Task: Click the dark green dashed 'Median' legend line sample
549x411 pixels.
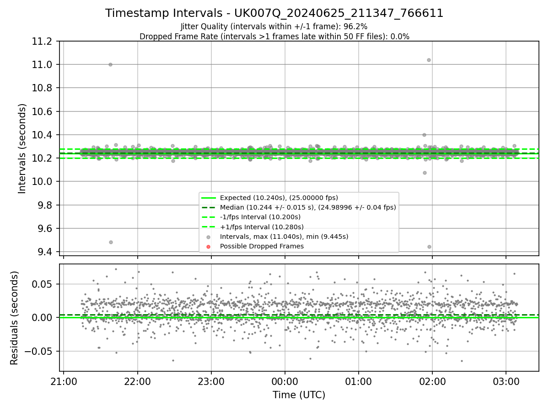Action: [x=208, y=207]
